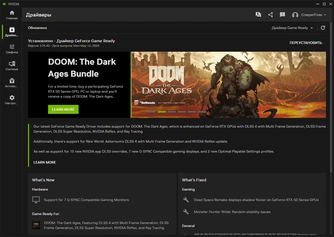Viewport: 334px width, 237px height.
Task: Click the DOOM The Dark Ages banner image
Action: [x=228, y=85]
